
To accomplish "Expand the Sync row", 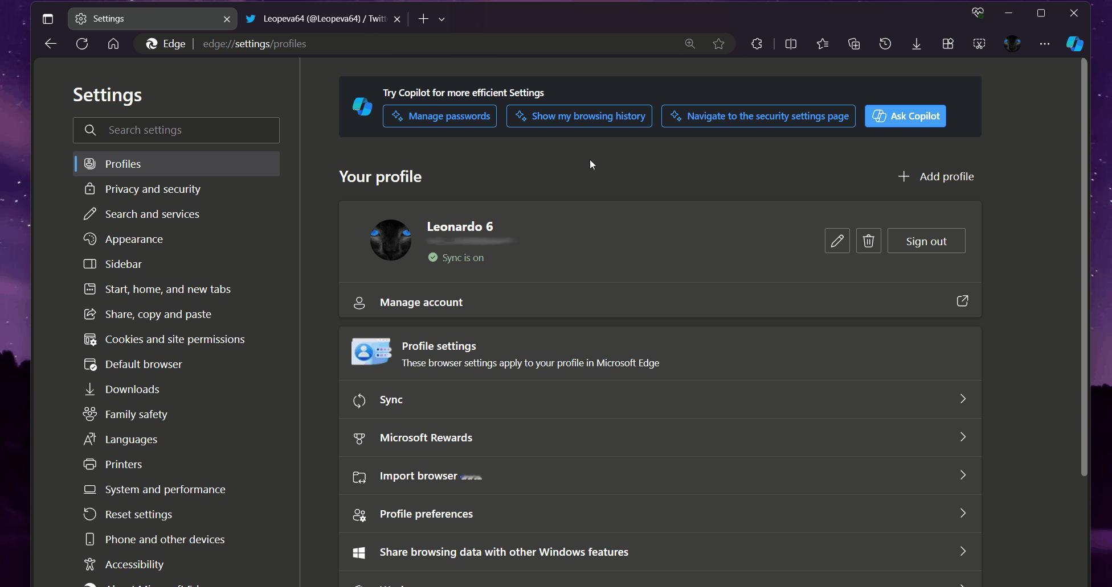I will point(660,399).
